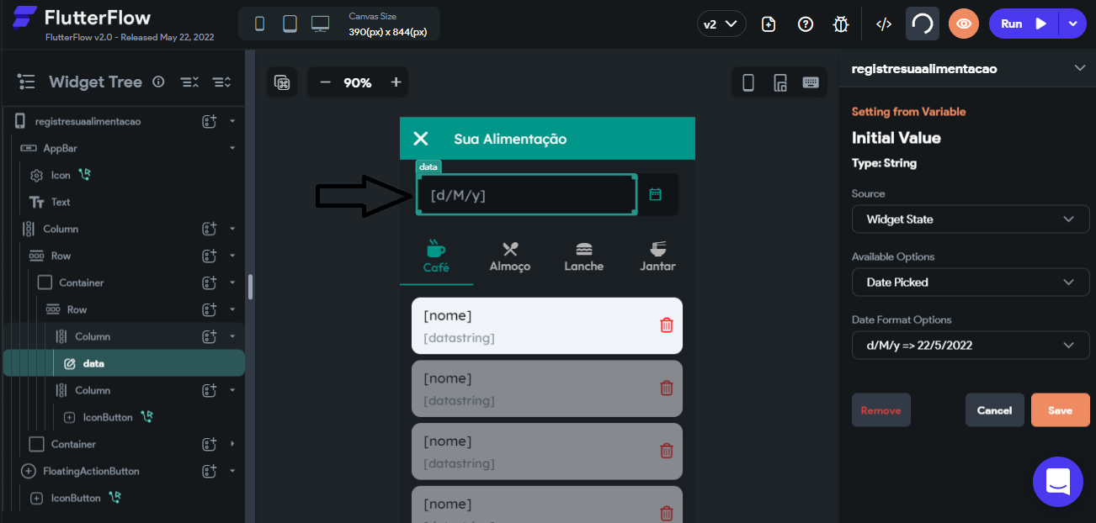Switch to the Lanche tab
The height and width of the screenshot is (523, 1096).
[584, 256]
